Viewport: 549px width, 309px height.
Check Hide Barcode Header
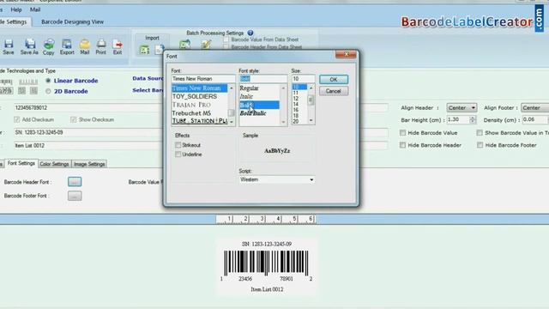[402, 145]
